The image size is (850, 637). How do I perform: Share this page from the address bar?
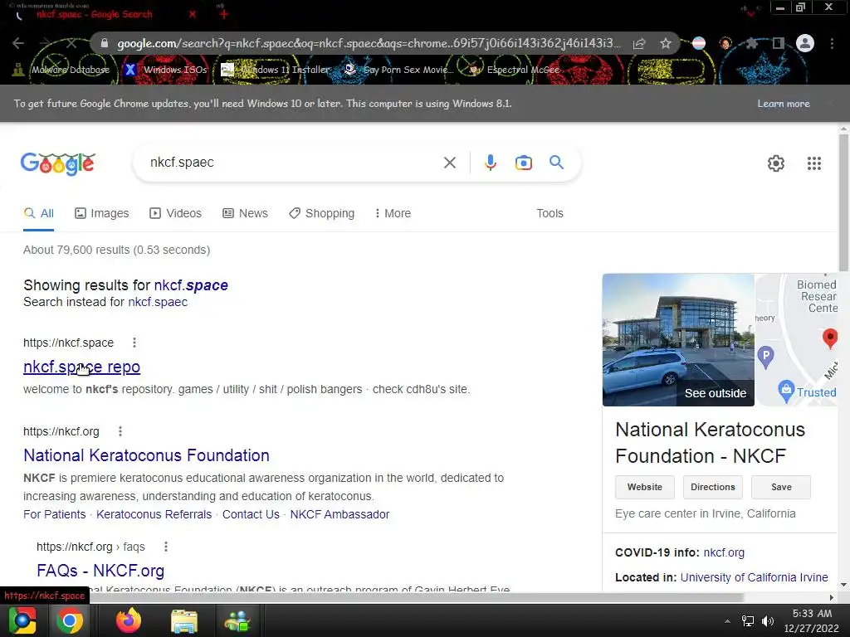[x=639, y=43]
